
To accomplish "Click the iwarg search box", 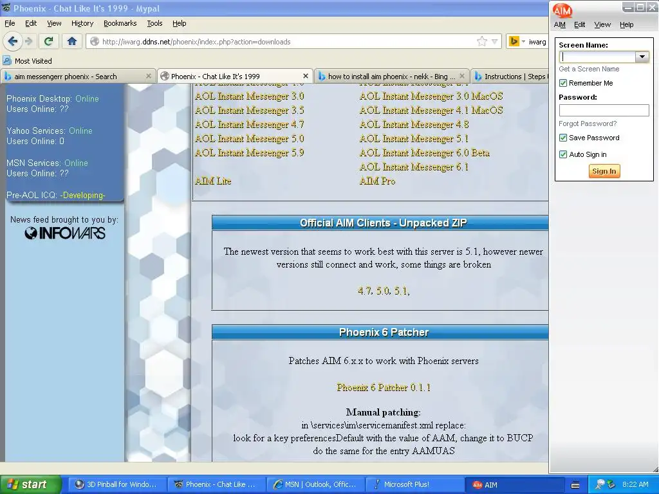I will point(537,41).
